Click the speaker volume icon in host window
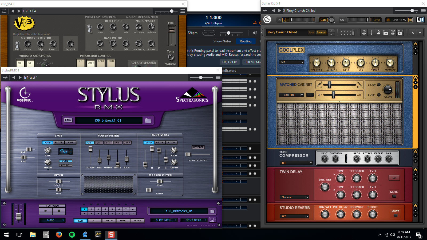Image resolution: width=427 pixels, height=240 pixels. point(255,33)
